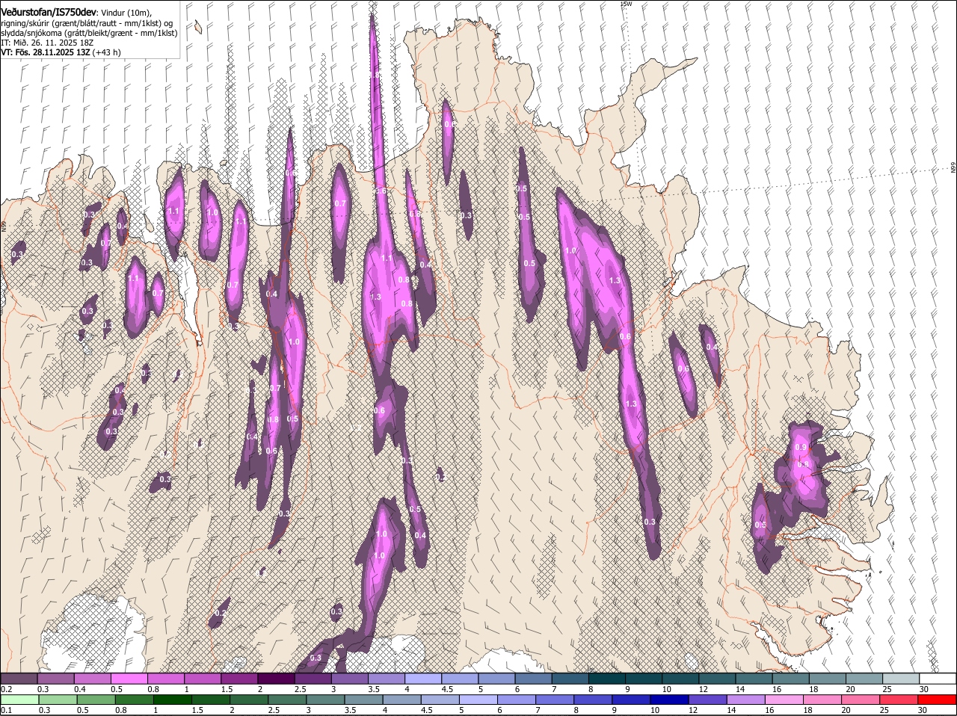Image resolution: width=957 pixels, height=716 pixels.
Task: Click the slydda/snjókoma legend description line
Action: click(89, 33)
